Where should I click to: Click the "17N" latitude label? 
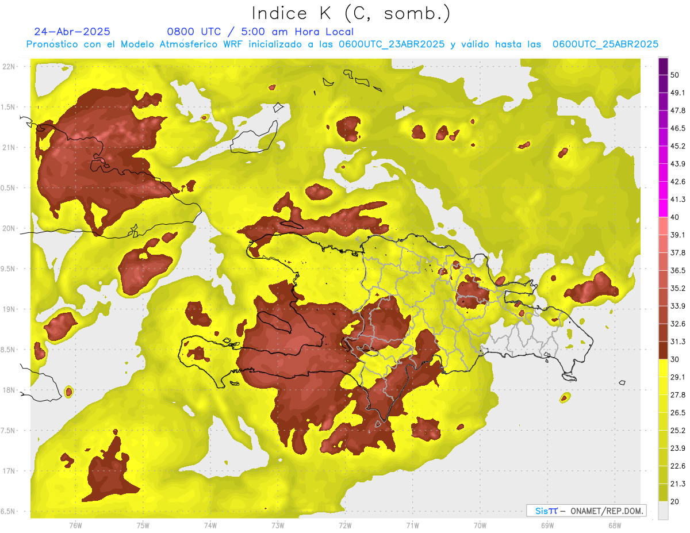(10, 471)
